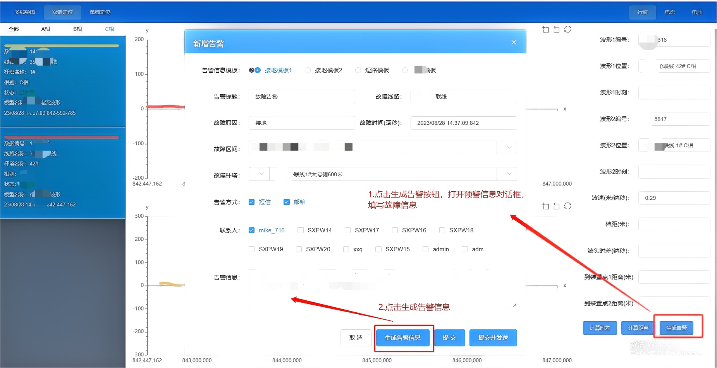Check contact xxq
717x368 pixels.
[x=346, y=249]
